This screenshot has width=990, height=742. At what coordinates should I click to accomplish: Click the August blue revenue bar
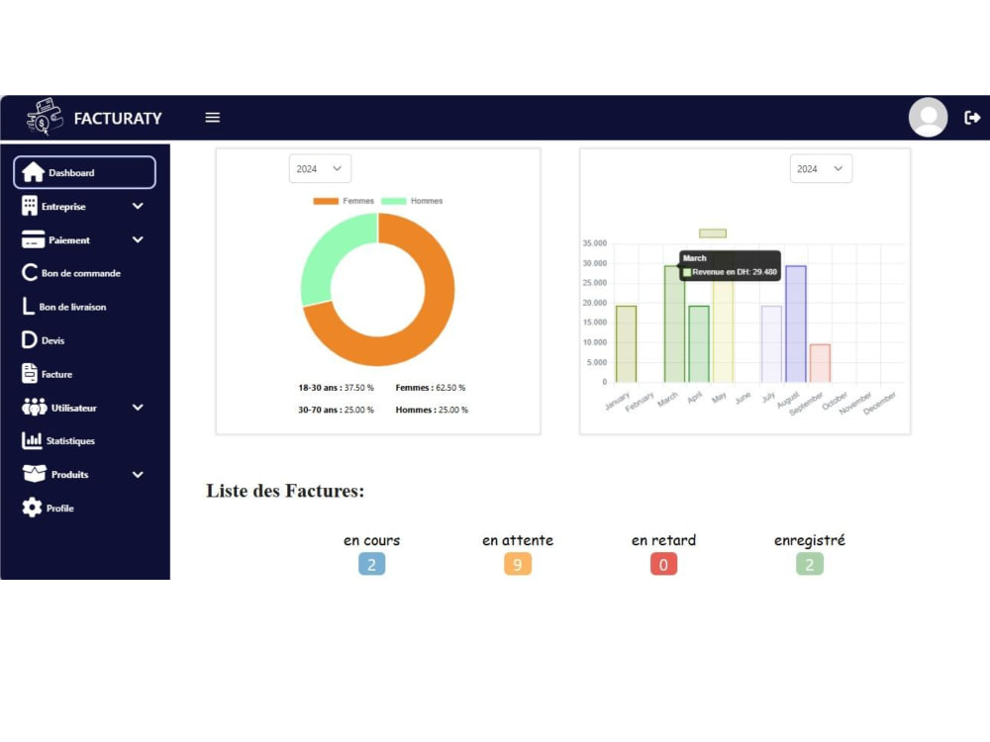pyautogui.click(x=796, y=324)
